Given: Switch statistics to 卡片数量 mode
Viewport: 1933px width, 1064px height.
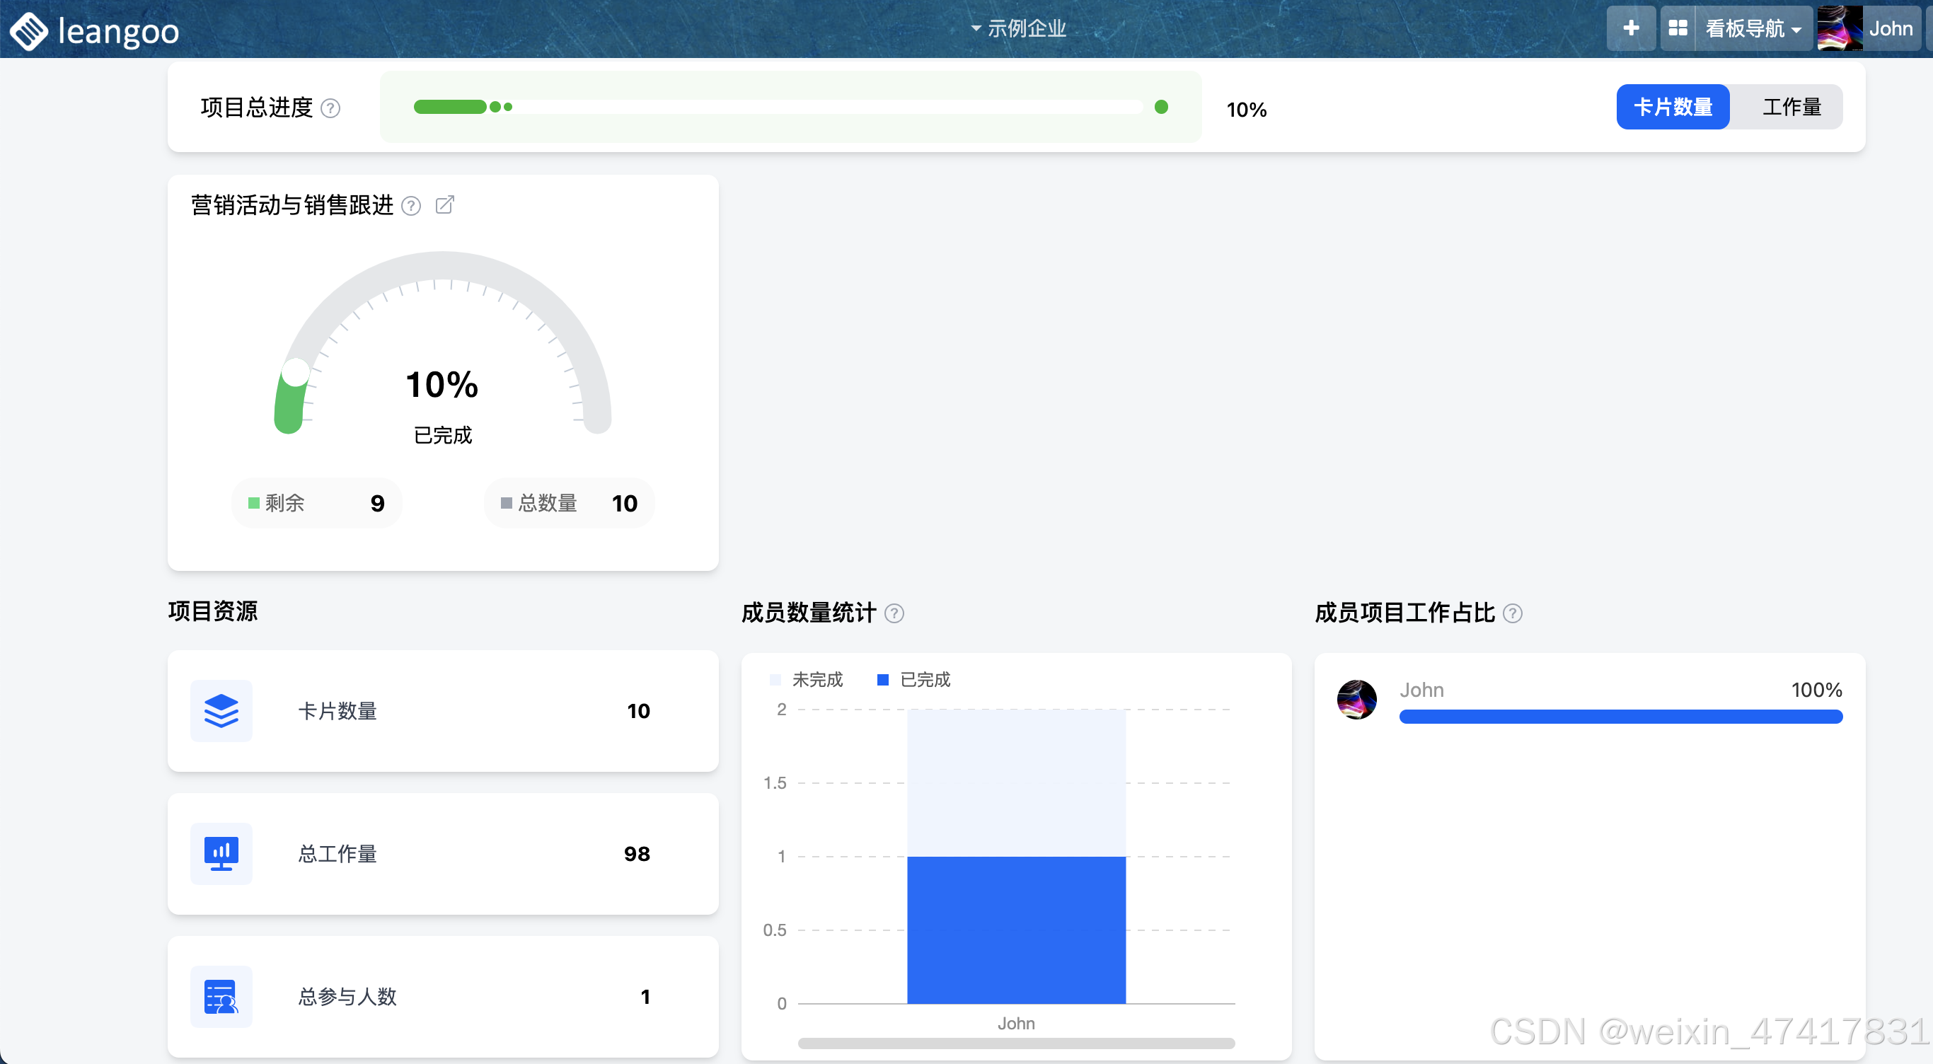Looking at the screenshot, I should coord(1672,108).
